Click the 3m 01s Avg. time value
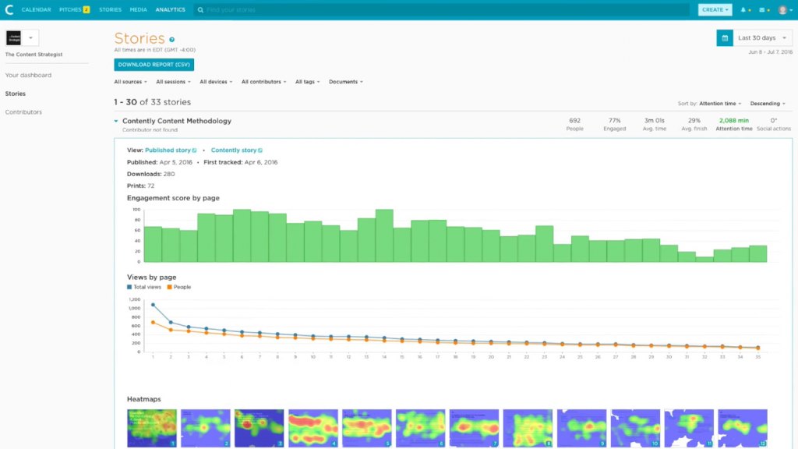Screen dimensions: 798x449 655,121
